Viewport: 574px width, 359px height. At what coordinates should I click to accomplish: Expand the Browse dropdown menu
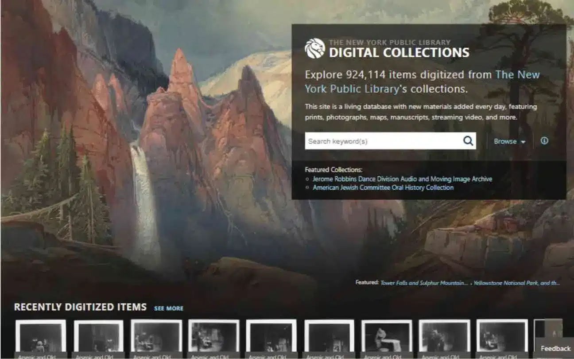pos(509,141)
